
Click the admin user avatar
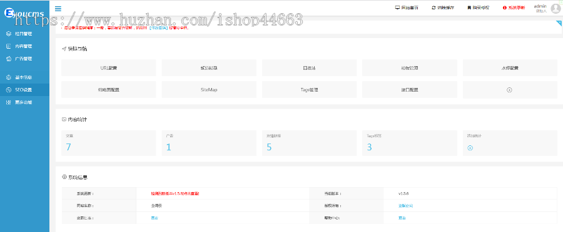[x=555, y=8]
